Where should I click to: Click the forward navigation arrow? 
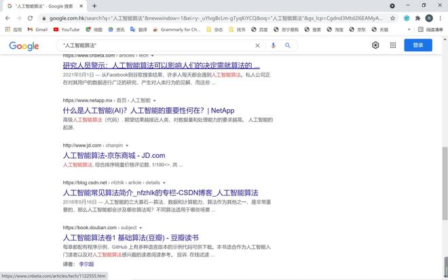point(19,18)
